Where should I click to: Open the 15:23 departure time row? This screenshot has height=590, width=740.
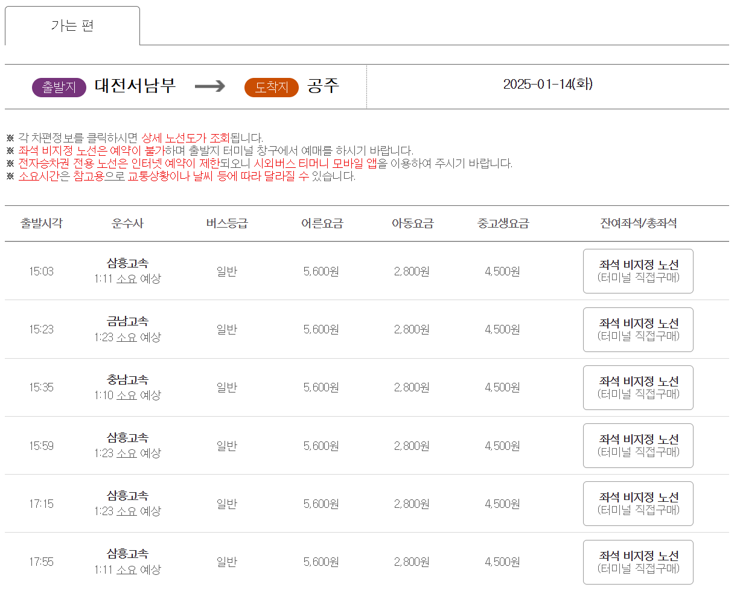[x=367, y=329]
